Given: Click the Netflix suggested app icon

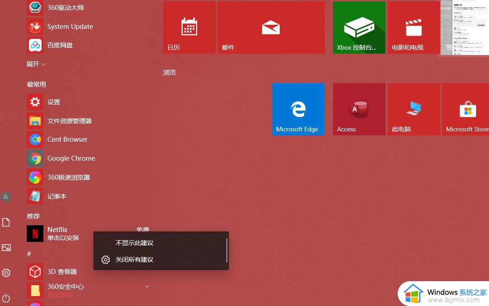Looking at the screenshot, I should (35, 233).
